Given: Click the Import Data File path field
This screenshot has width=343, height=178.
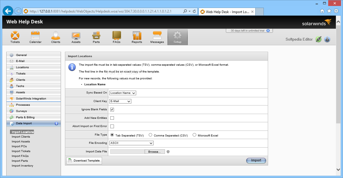Looking at the screenshot, I should pyautogui.click(x=127, y=152).
